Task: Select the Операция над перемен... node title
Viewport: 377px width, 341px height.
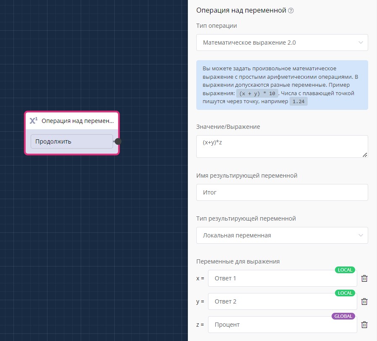Action: coord(77,121)
